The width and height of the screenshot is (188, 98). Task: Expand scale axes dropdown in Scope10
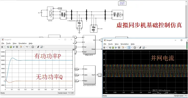(x=35, y=47)
